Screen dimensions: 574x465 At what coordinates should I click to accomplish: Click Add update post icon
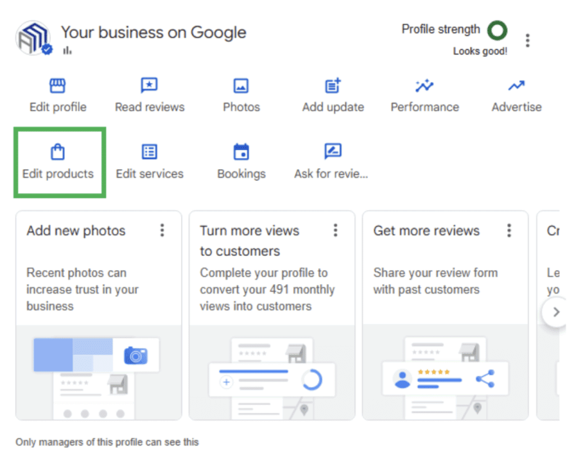[x=333, y=85]
